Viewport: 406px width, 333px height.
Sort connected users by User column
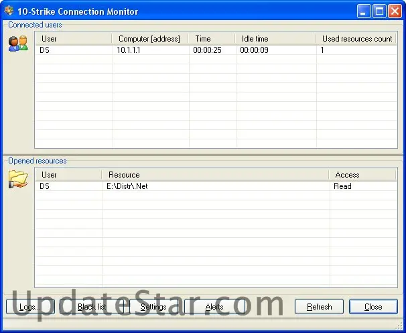pyautogui.click(x=74, y=39)
